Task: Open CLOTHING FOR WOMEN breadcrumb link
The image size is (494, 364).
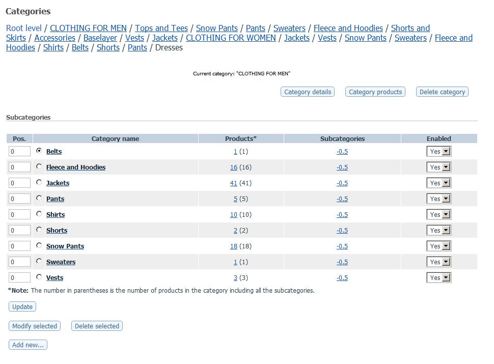Action: (x=231, y=38)
